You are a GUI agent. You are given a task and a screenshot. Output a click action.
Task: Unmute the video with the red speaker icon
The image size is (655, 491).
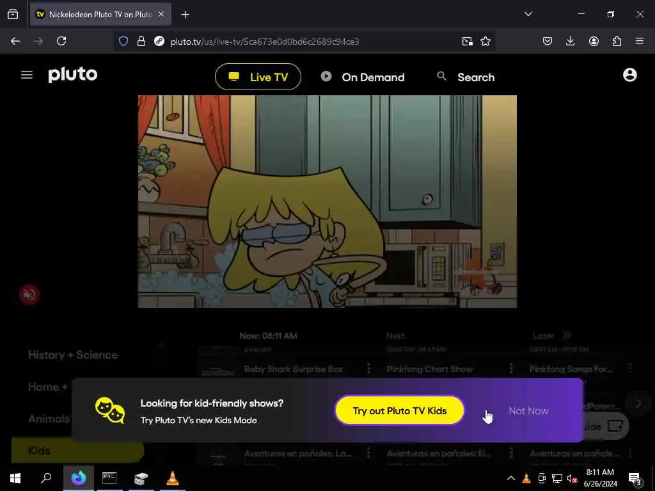[29, 294]
